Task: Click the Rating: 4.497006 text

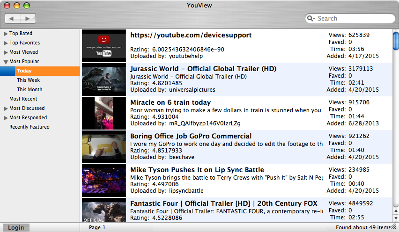Action: tap(155, 184)
